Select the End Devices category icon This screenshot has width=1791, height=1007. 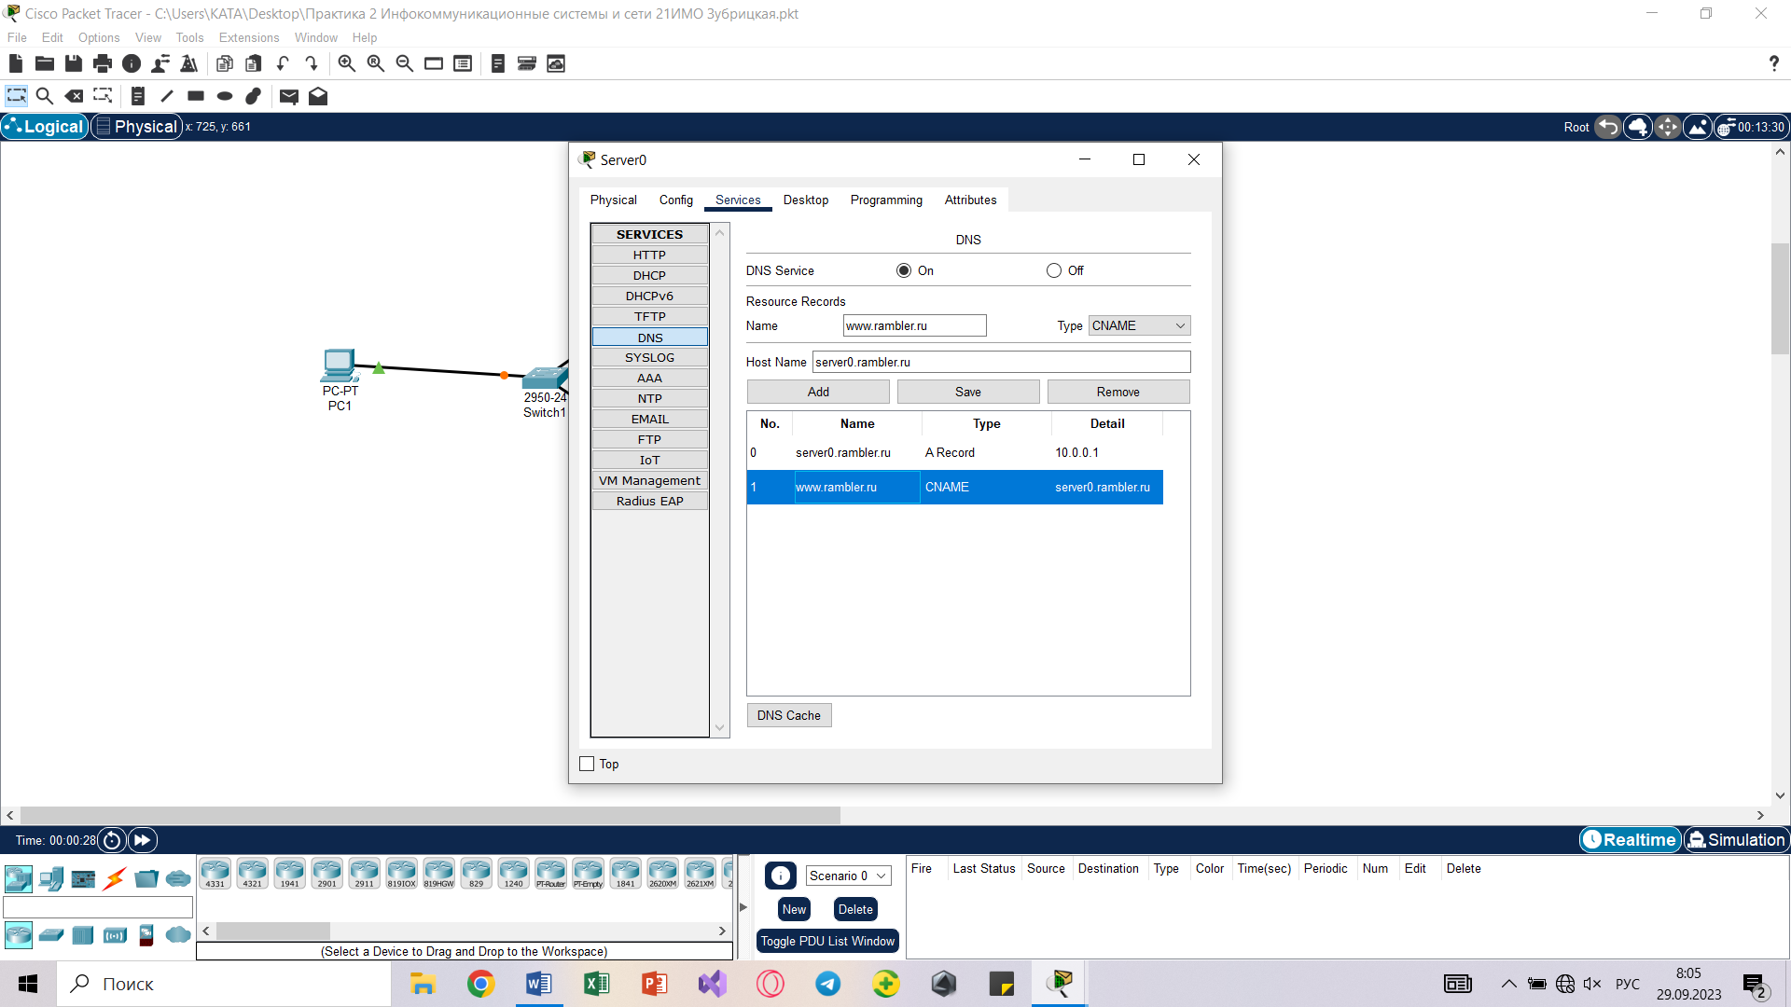51,878
